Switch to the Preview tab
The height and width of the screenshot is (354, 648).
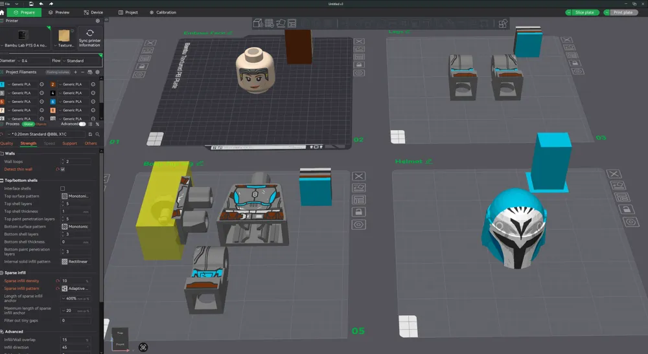(59, 12)
